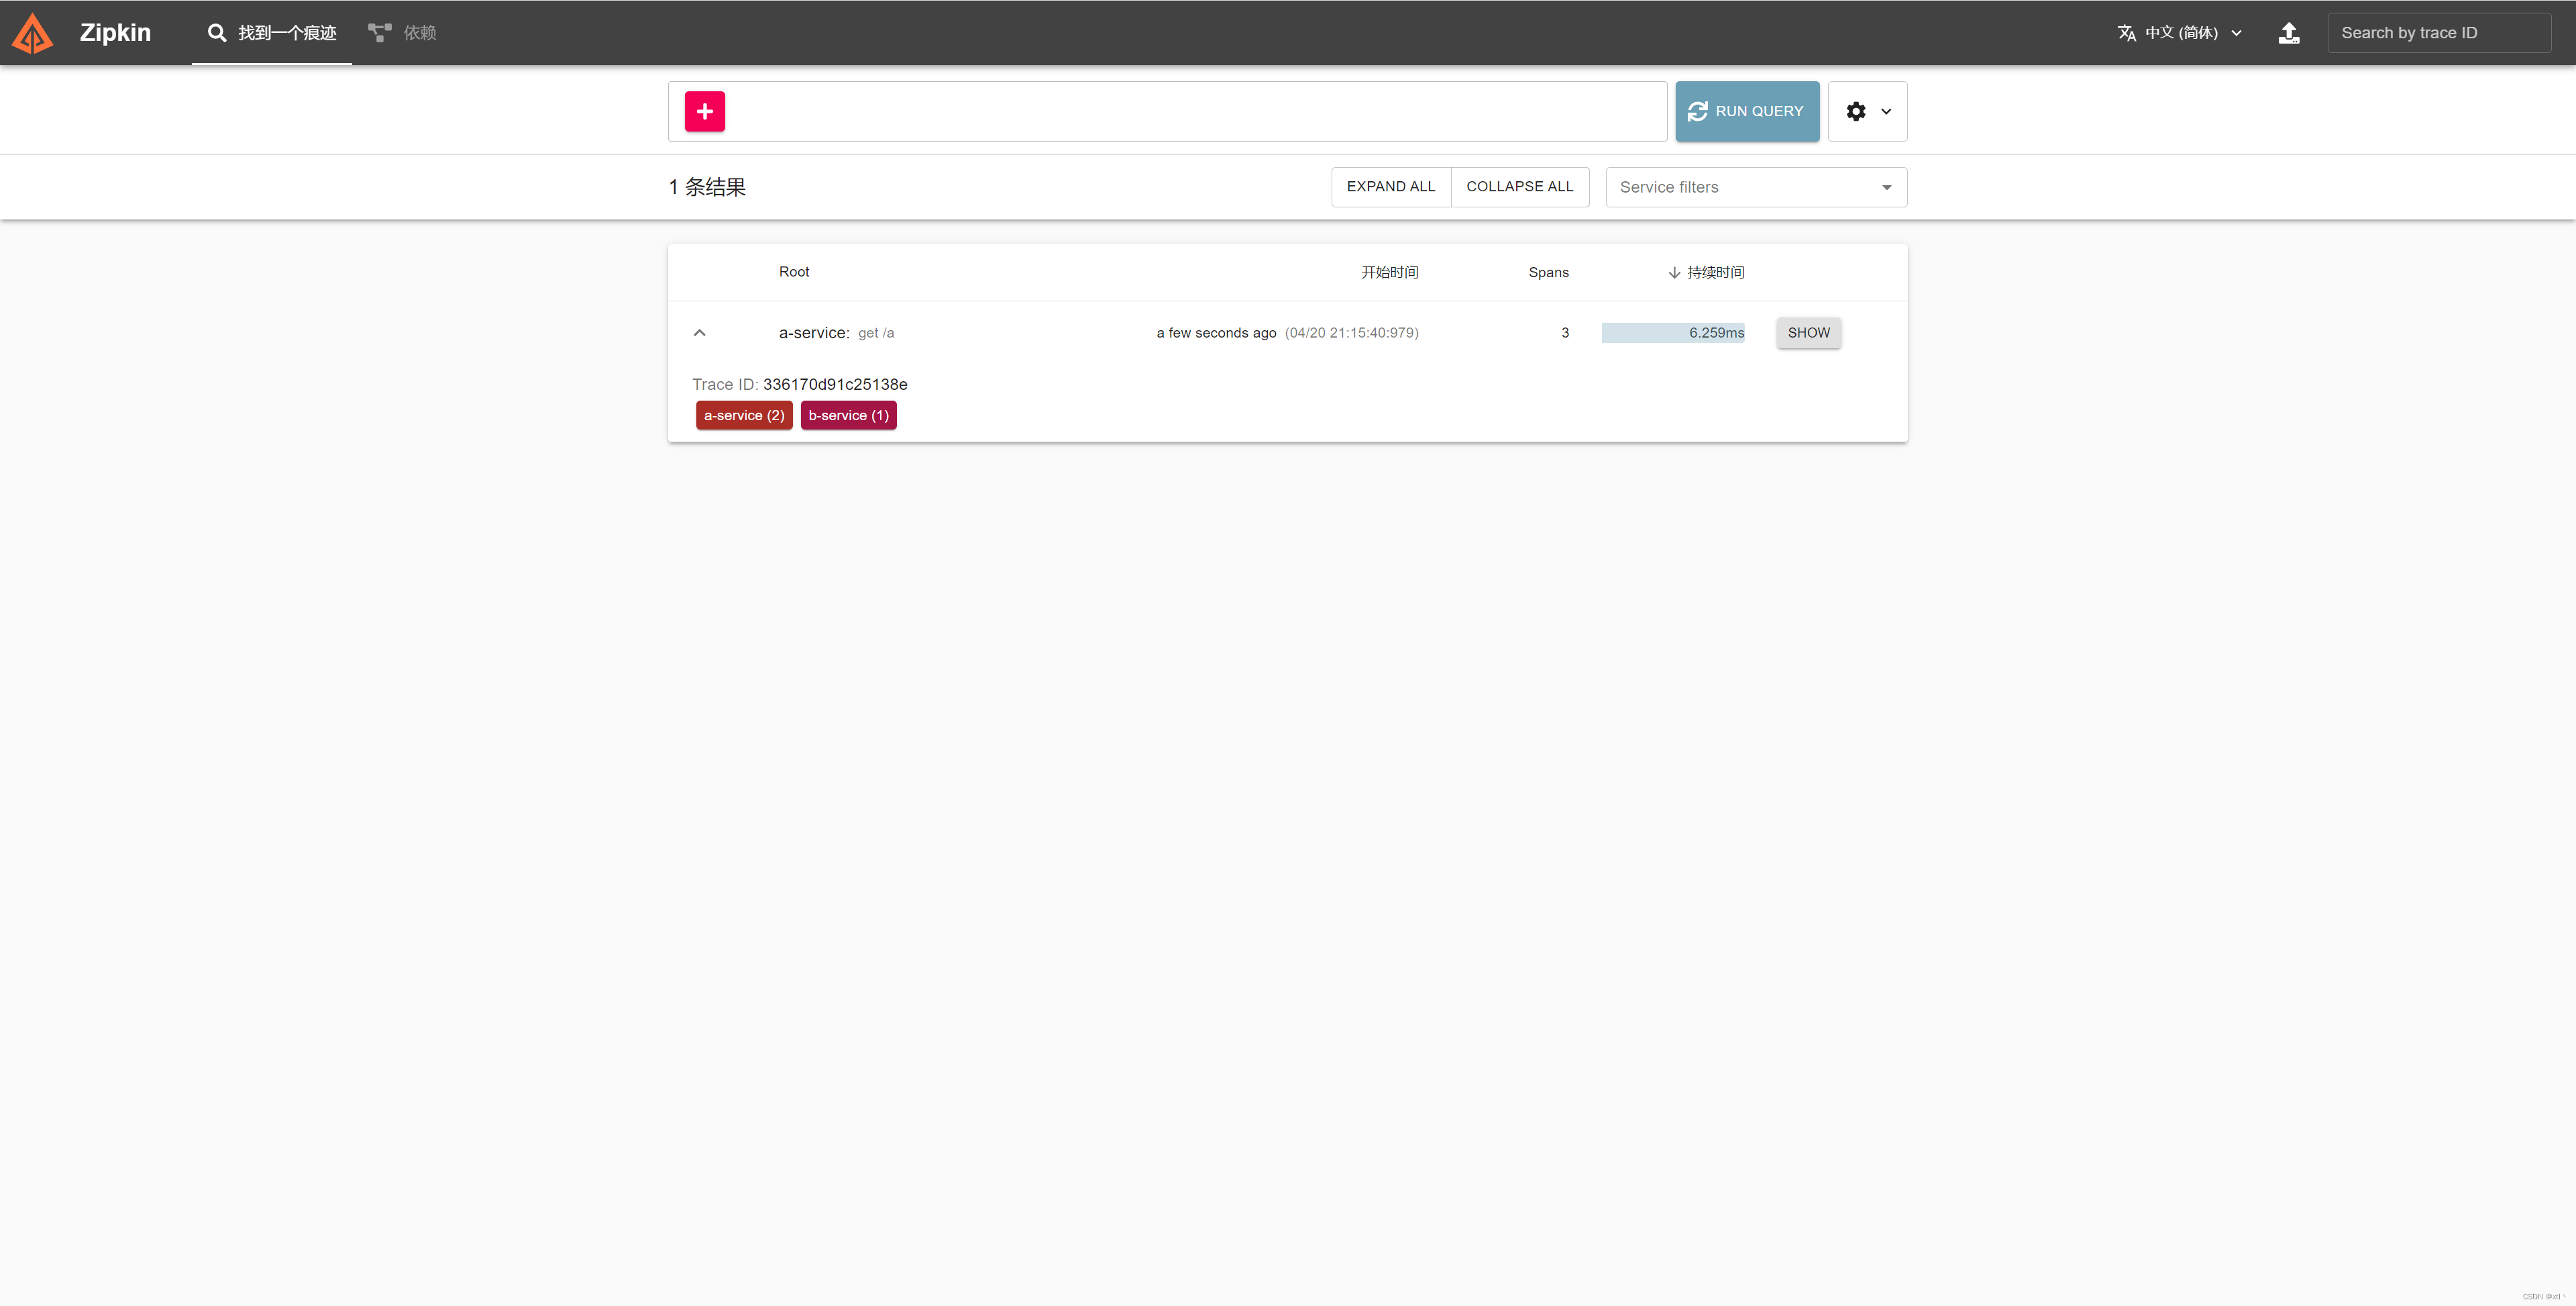Click the refresh icon inside RUN QUERY button

1697,111
